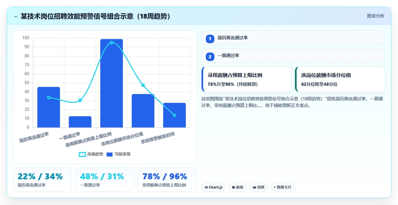The image size is (398, 205).
Task: Open the 录用薪酬占预算上限比例 card
Action: point(246,79)
